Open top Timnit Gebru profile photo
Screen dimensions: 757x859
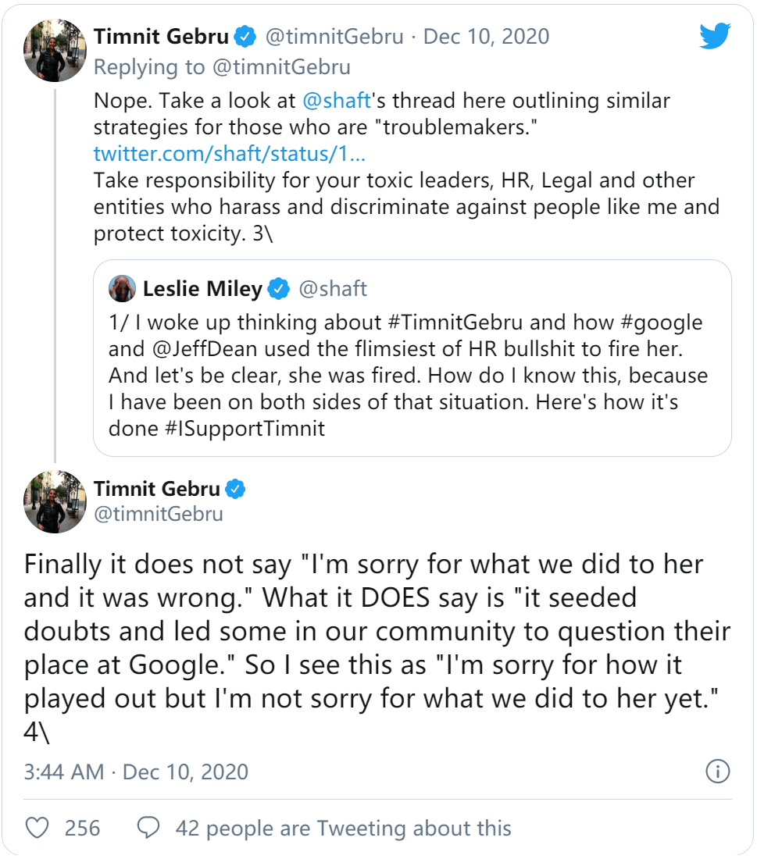[x=55, y=51]
